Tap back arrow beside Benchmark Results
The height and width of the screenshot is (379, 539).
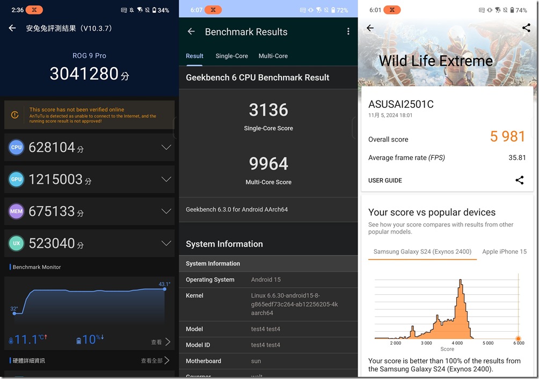pos(191,32)
